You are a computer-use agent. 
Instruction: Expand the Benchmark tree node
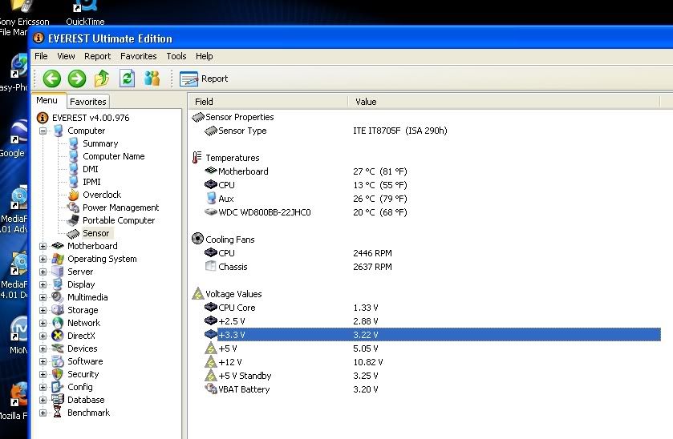pos(43,413)
